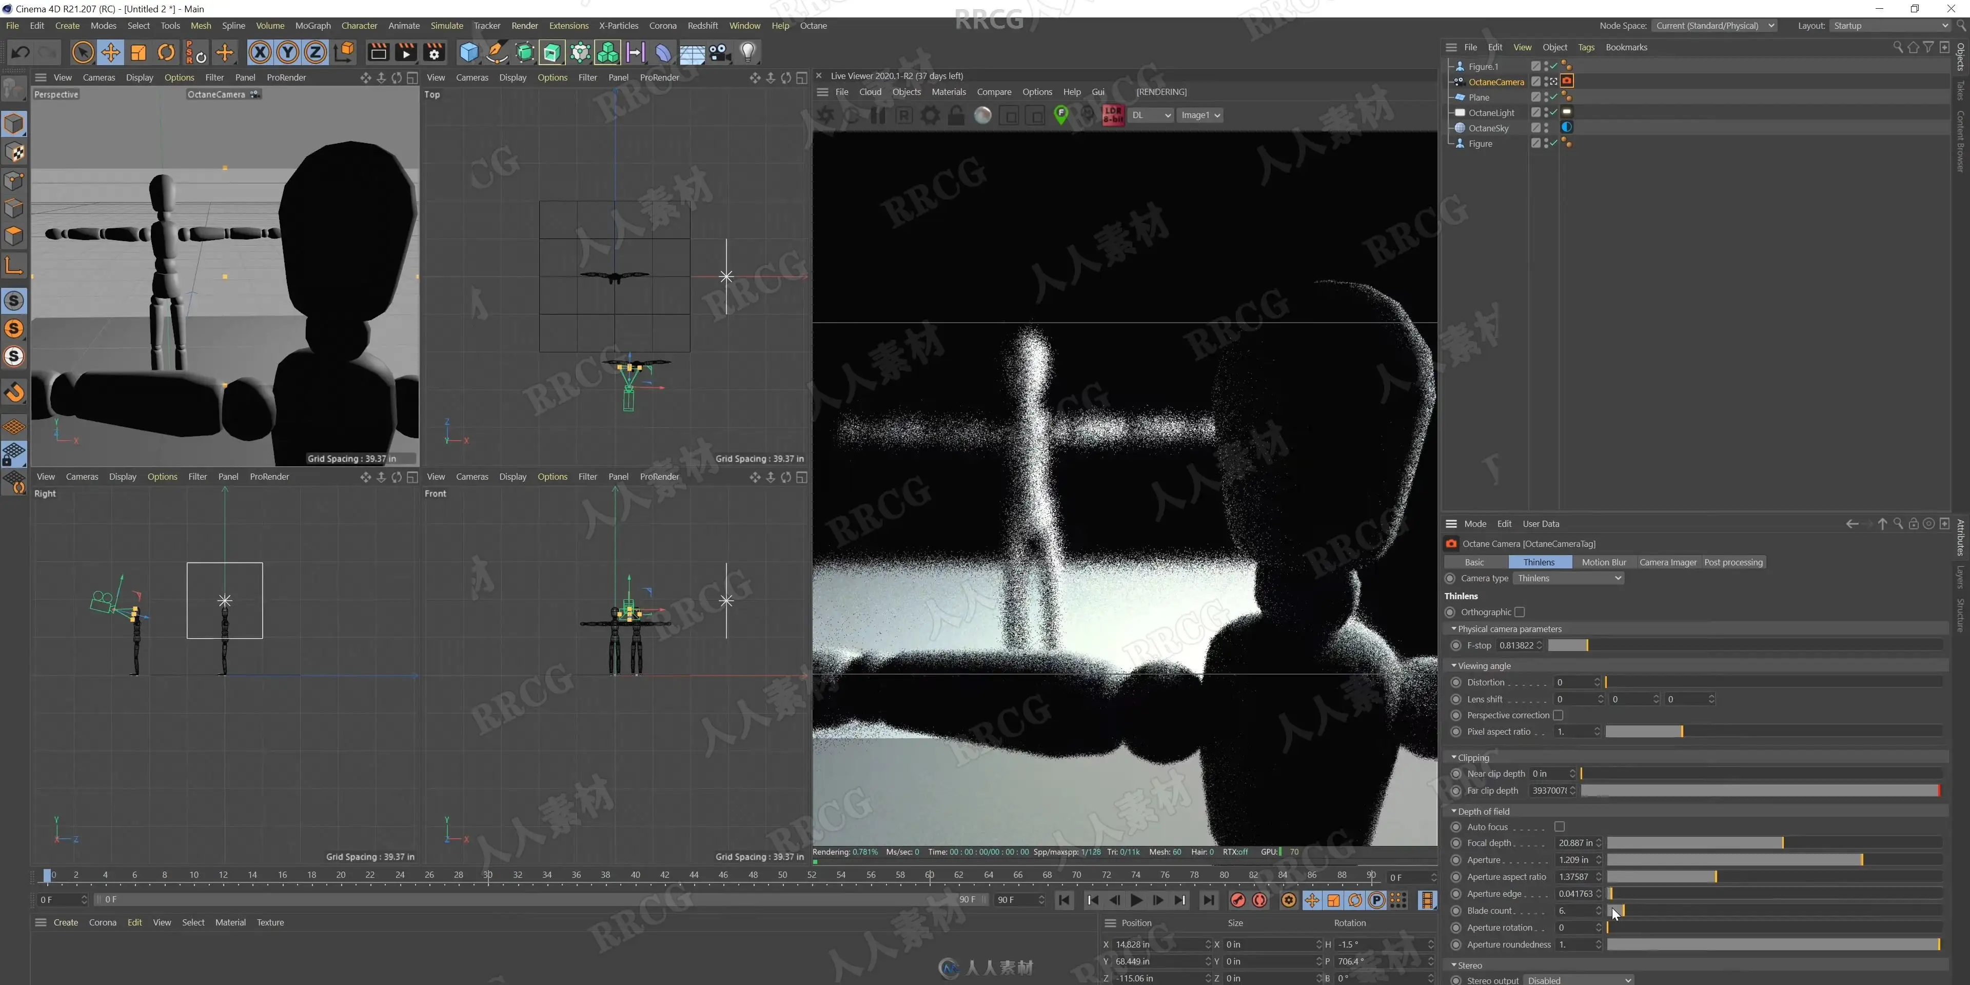Click Live Viewer clay mode sphere icon
1970x985 pixels.
pos(983,115)
